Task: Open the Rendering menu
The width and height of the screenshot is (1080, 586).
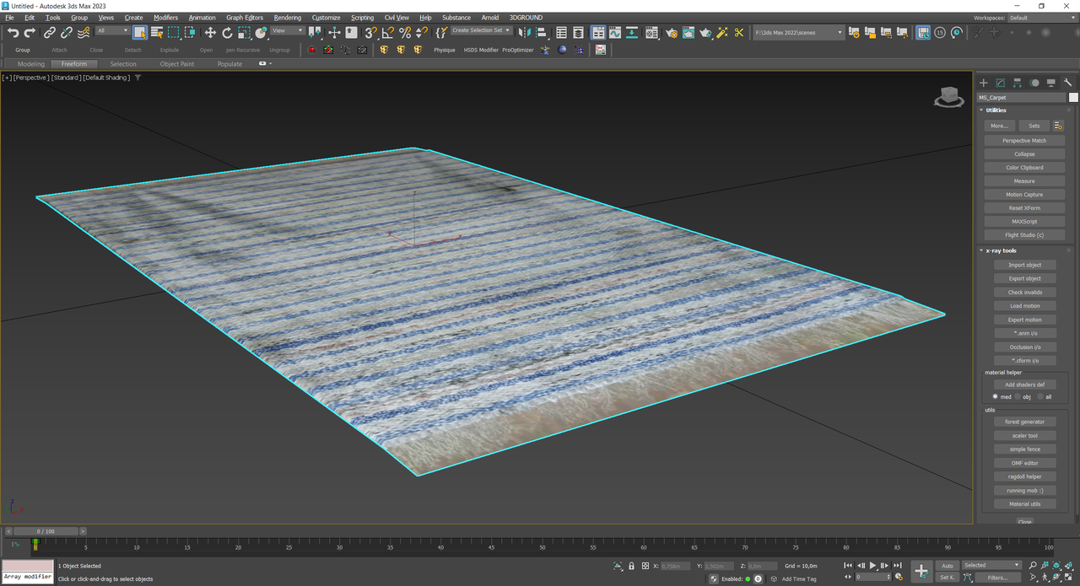Action: tap(287, 17)
